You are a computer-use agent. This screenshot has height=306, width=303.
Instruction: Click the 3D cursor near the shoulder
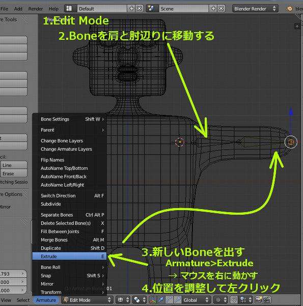[x=180, y=142]
